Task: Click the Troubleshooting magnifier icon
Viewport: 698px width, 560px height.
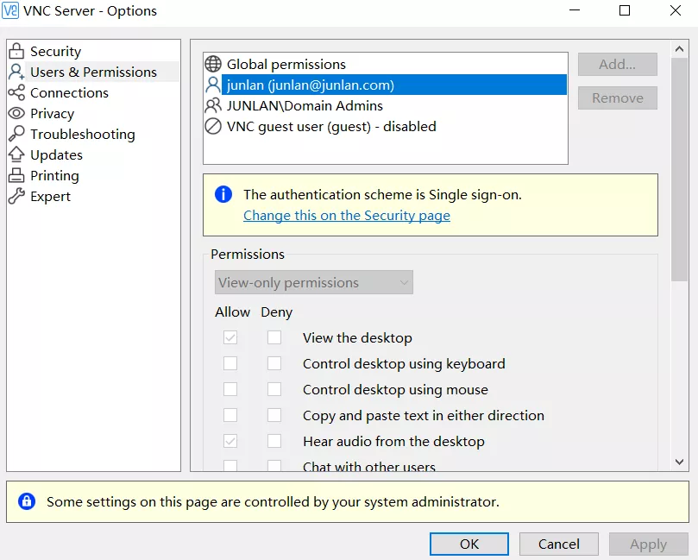Action: click(x=16, y=135)
